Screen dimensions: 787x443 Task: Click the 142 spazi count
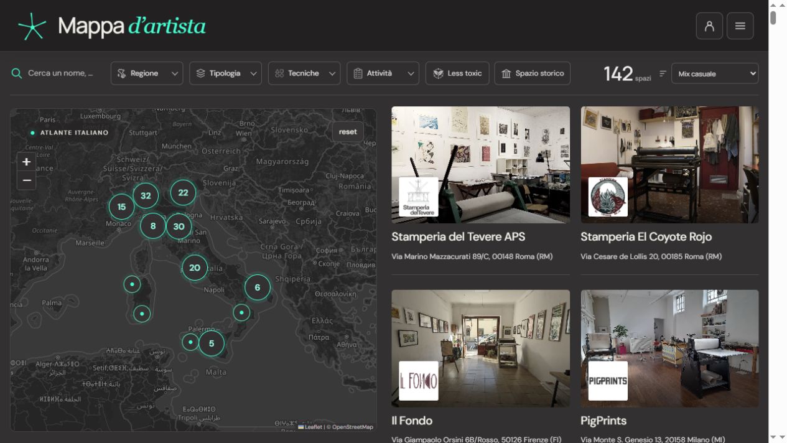tap(627, 74)
